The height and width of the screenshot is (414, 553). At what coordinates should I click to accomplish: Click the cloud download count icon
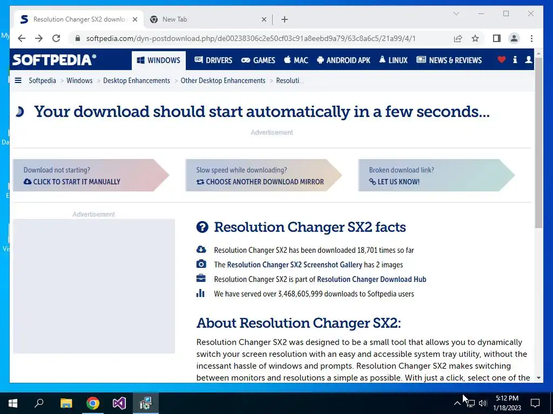click(x=201, y=250)
